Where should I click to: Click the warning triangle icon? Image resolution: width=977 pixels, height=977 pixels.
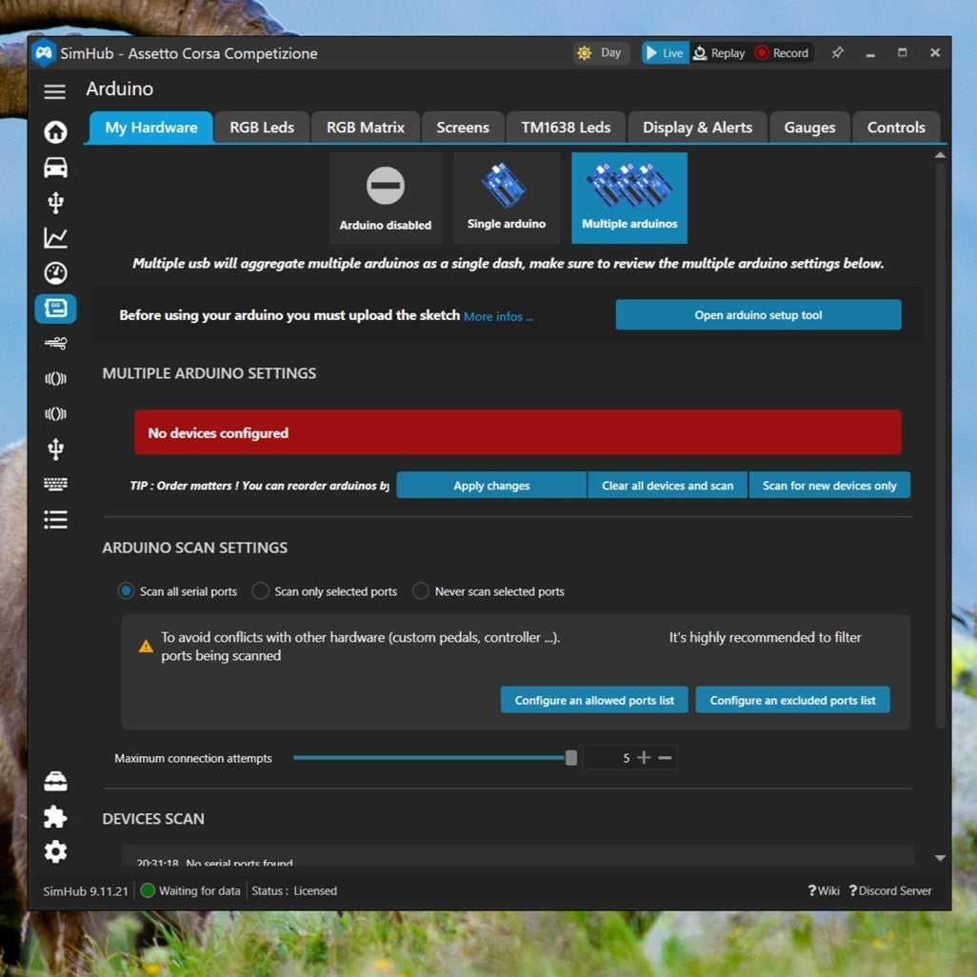(x=146, y=647)
